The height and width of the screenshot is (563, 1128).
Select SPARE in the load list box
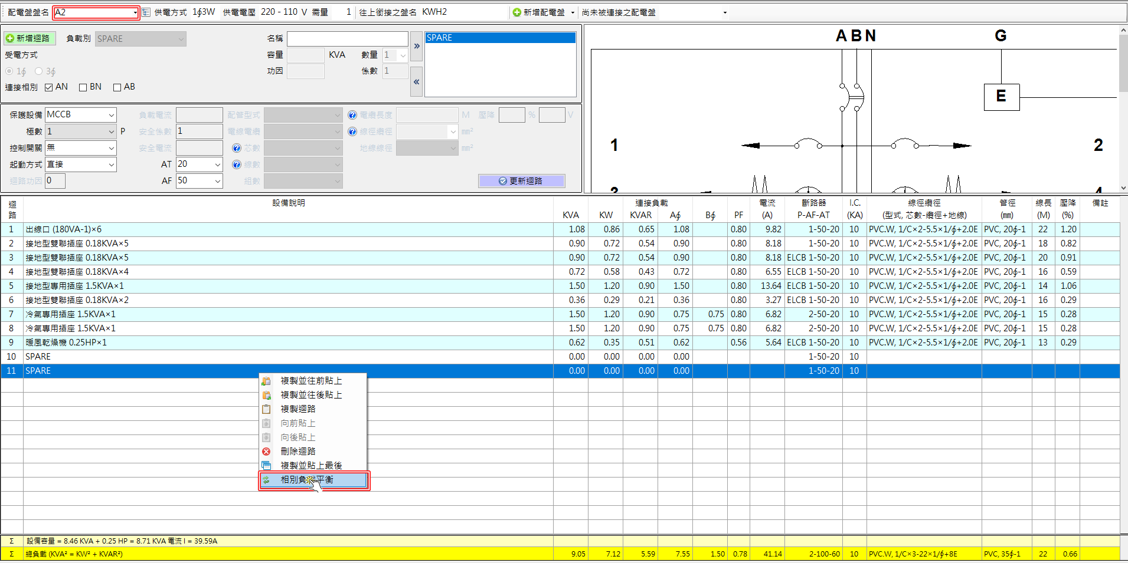500,38
